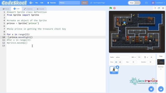Click code line 'prince.moveRight()'
Viewport: 166px width, 93px height.
tap(21, 37)
